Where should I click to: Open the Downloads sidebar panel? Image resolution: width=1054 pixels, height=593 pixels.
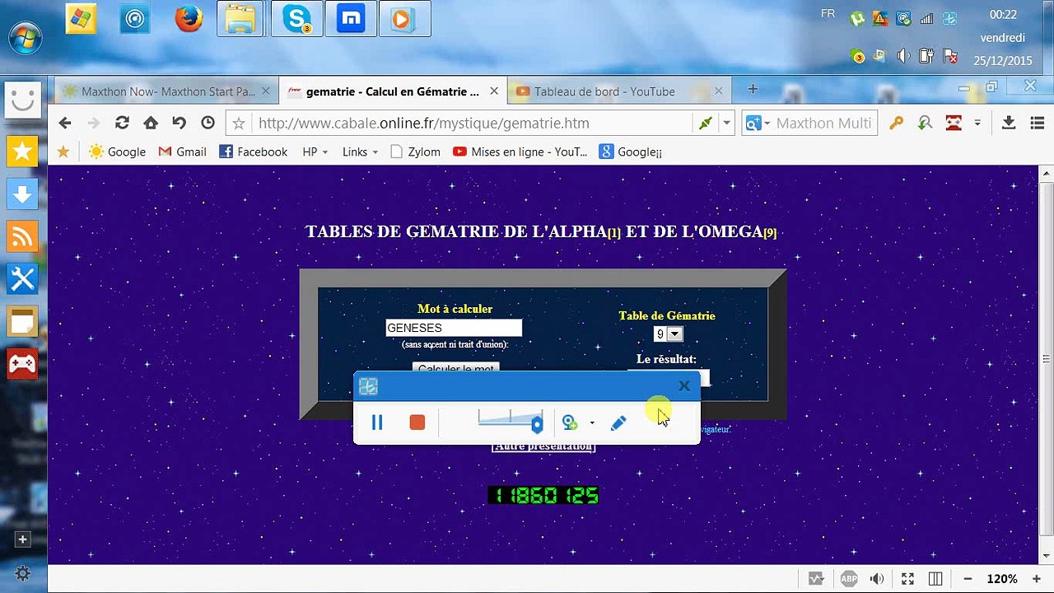coord(22,194)
